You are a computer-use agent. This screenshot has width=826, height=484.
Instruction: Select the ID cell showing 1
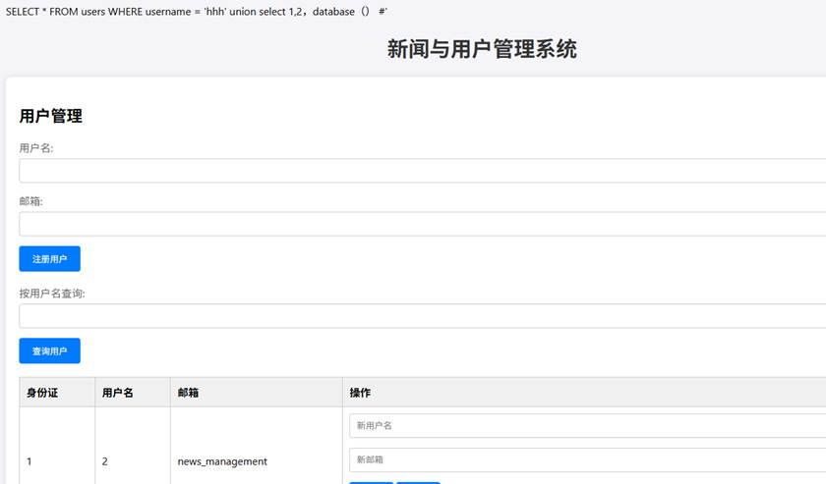pos(29,461)
